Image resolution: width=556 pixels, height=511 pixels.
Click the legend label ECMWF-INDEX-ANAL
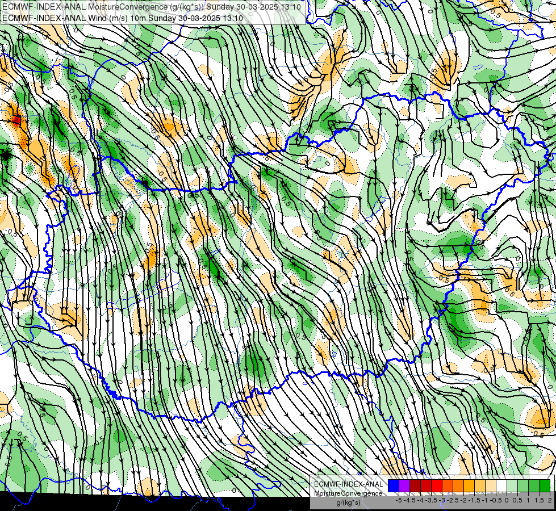pos(349,484)
